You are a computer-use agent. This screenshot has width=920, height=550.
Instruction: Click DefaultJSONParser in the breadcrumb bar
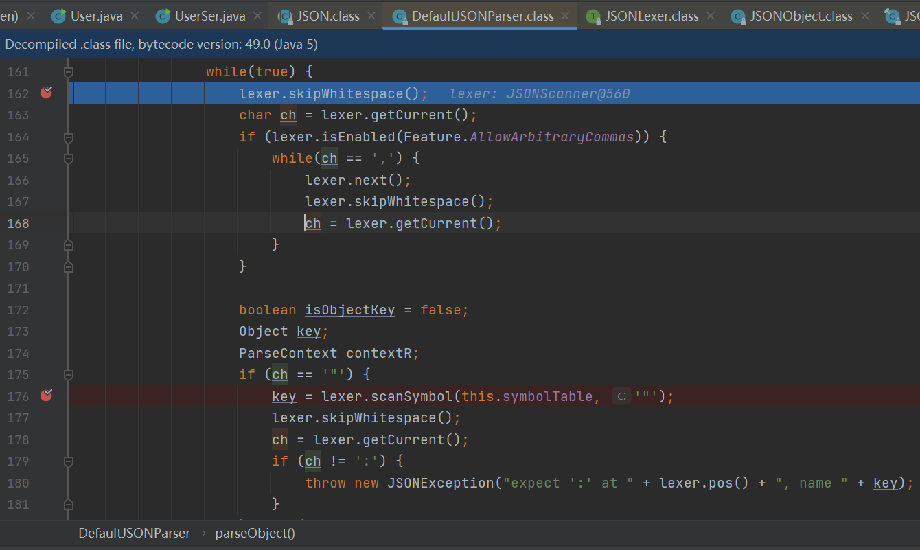[x=134, y=533]
